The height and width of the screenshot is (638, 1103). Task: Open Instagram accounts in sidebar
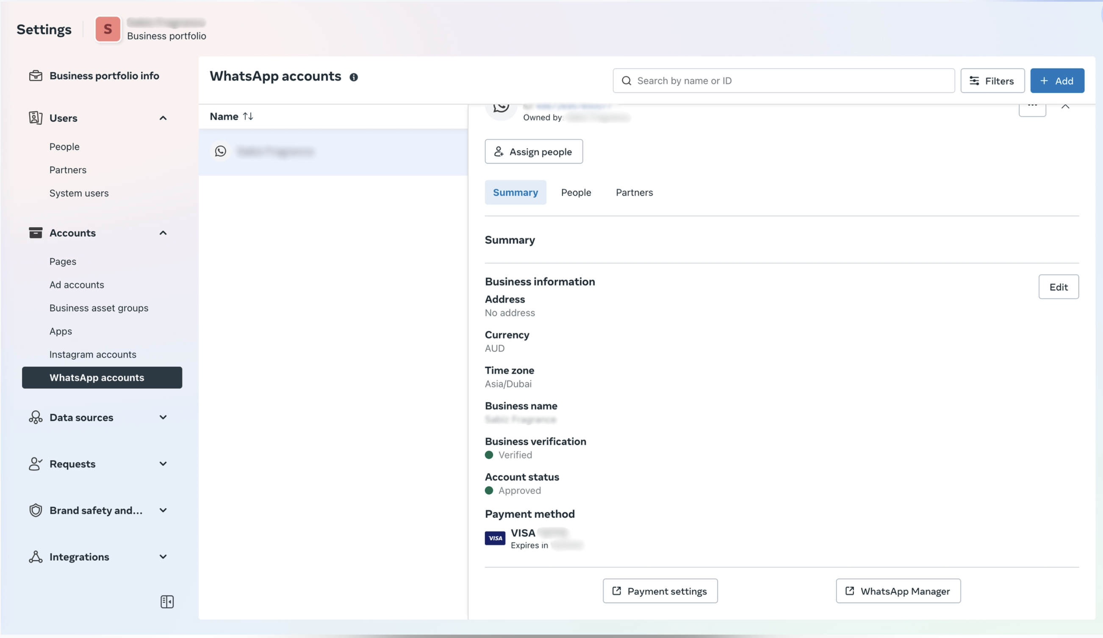click(x=92, y=355)
